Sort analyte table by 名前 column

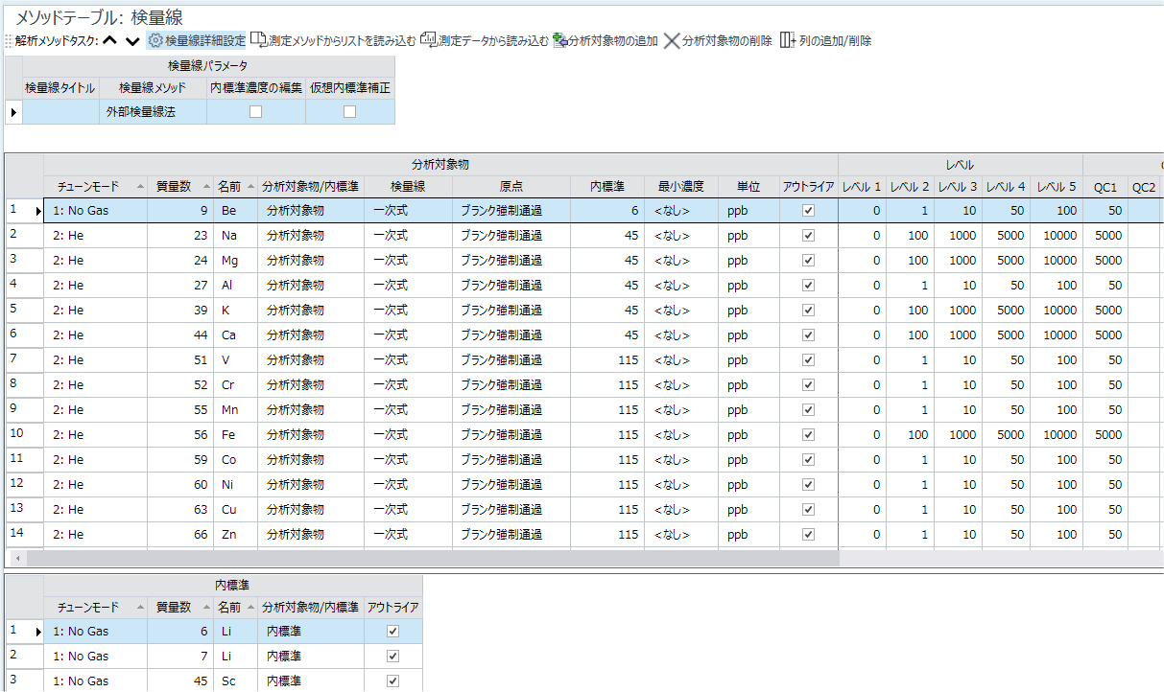coord(235,186)
